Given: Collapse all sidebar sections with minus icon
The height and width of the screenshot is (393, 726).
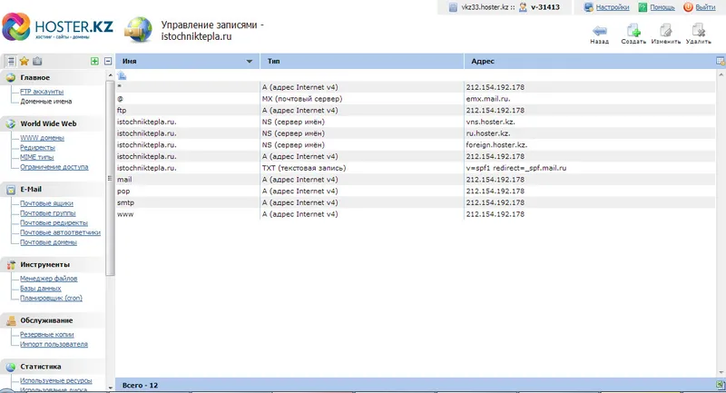Looking at the screenshot, I should (108, 61).
